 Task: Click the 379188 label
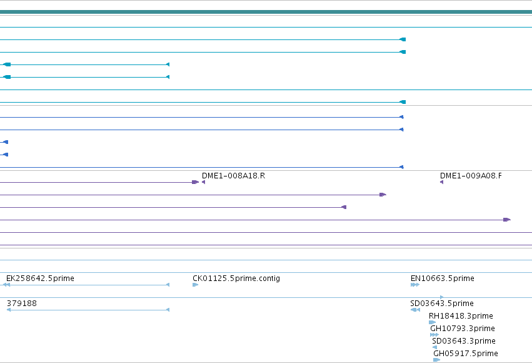coord(22,304)
